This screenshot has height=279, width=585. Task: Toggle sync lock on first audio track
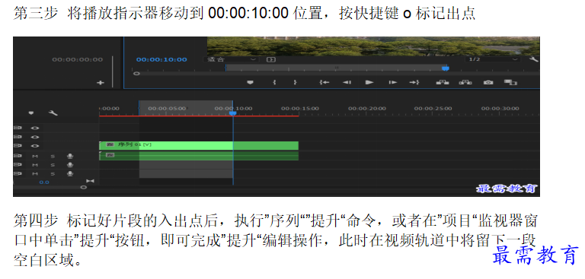point(18,156)
